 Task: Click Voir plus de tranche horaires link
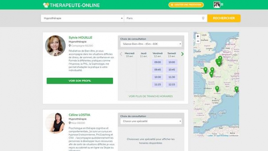click(151, 97)
